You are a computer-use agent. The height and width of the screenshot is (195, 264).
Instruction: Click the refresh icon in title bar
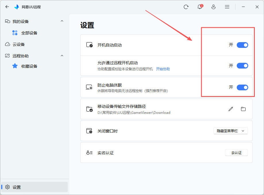[186, 7]
